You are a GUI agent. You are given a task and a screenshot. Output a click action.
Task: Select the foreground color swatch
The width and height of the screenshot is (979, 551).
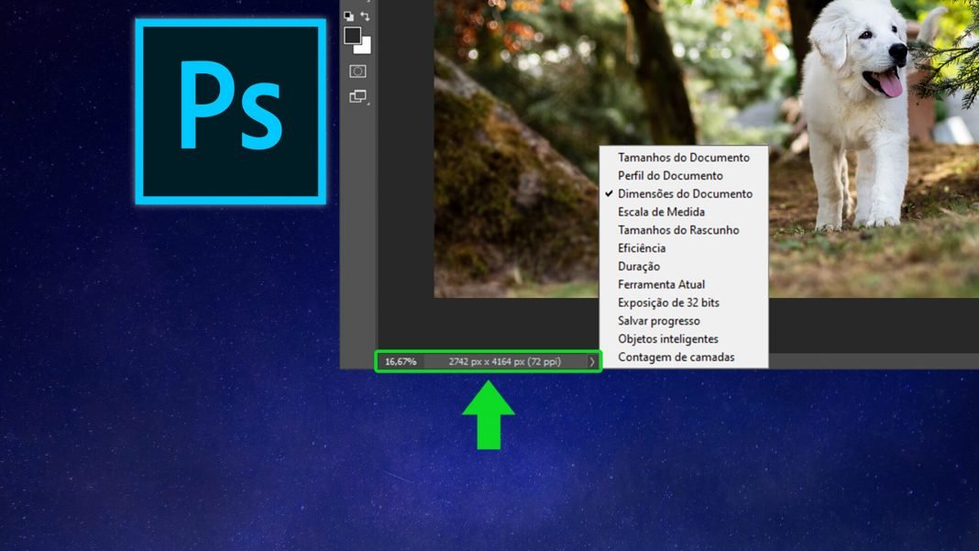click(x=353, y=37)
